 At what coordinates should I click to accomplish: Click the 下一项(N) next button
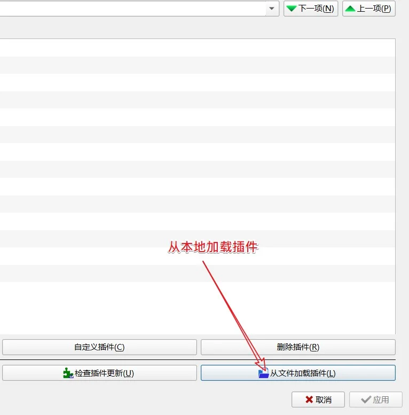311,9
